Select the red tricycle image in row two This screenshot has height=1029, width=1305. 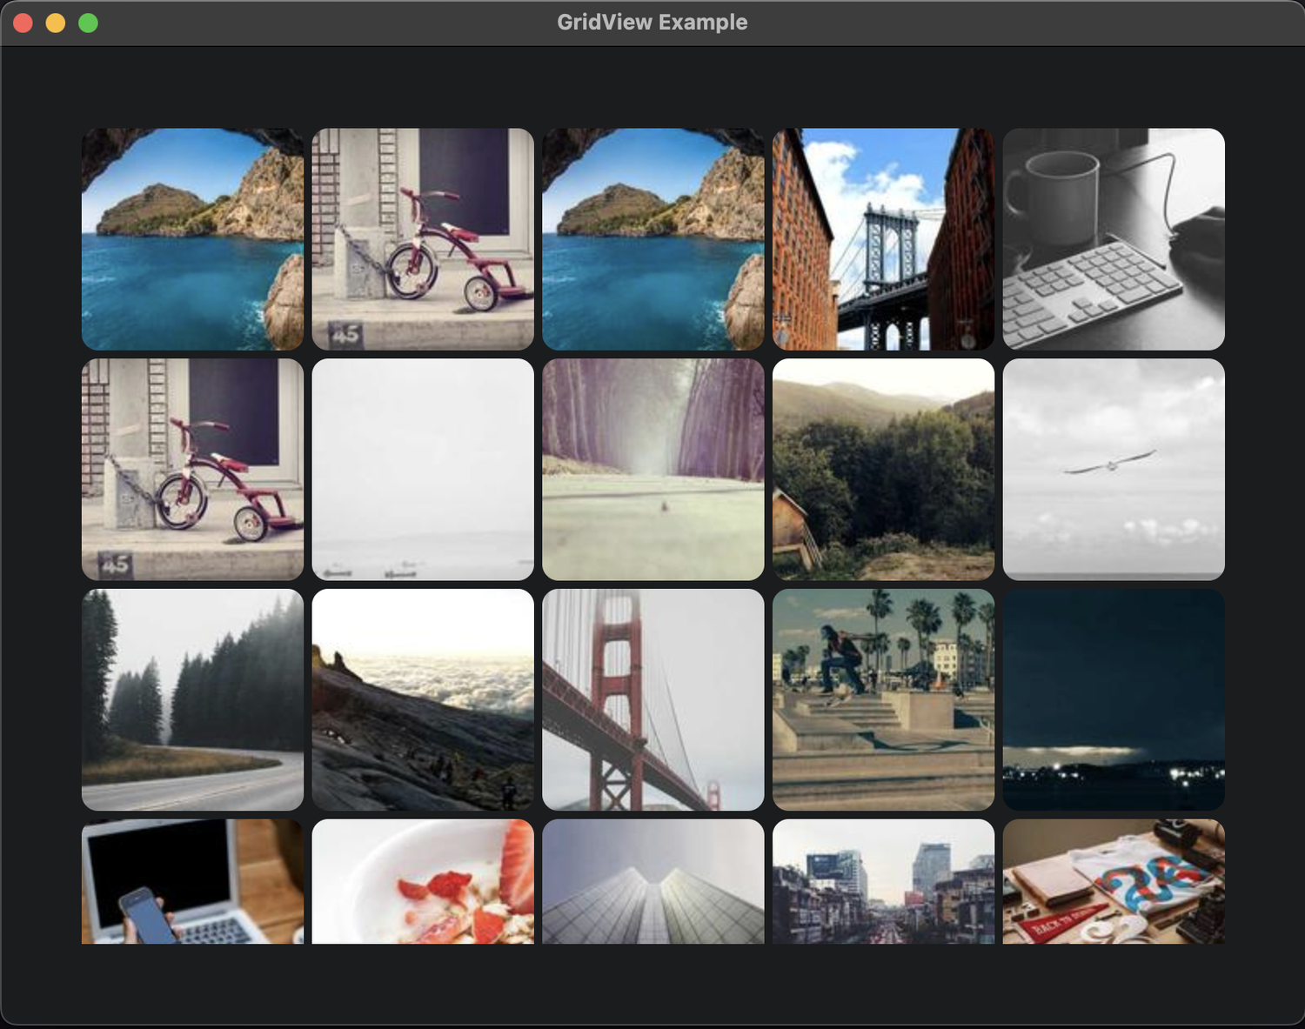pos(191,468)
